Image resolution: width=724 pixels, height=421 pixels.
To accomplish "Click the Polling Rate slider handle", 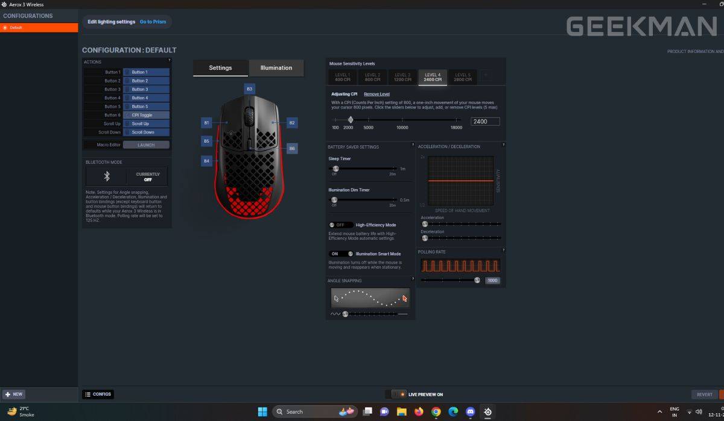I will 477,280.
